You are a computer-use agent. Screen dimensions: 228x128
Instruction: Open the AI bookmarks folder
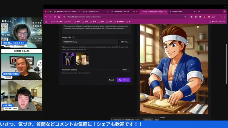128,22
